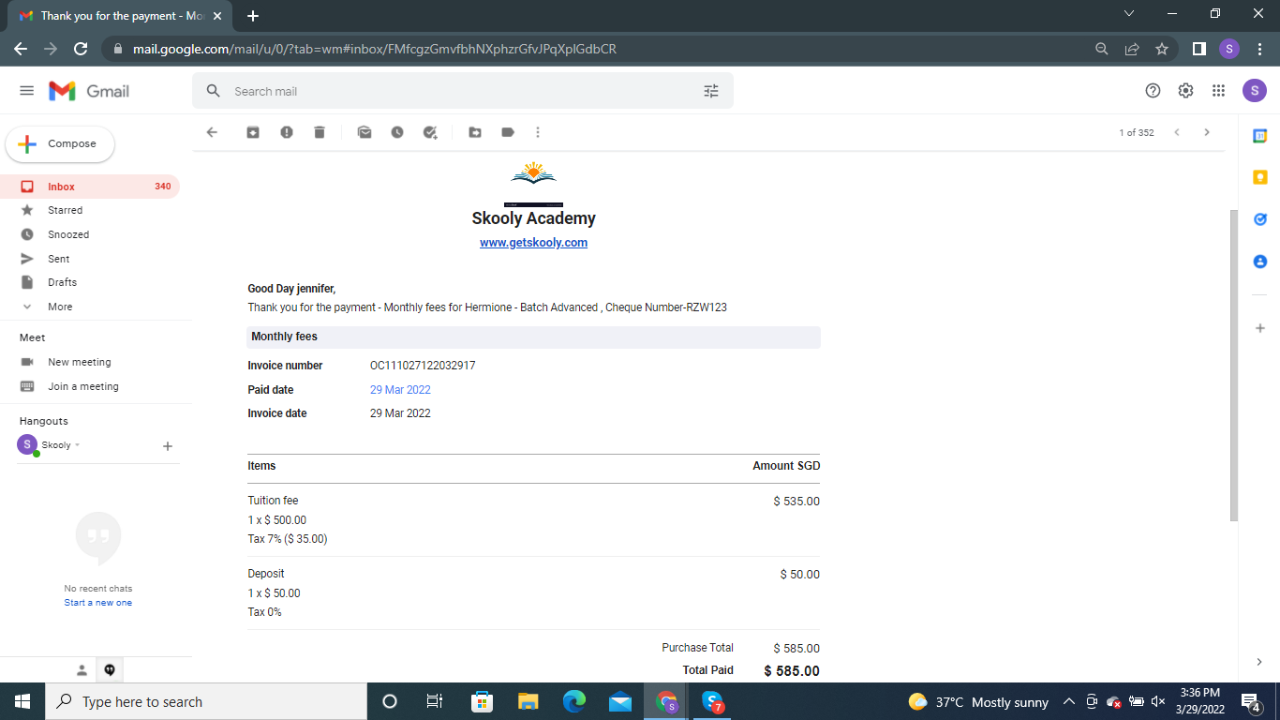Delete this email
The width and height of the screenshot is (1280, 720).
[320, 132]
